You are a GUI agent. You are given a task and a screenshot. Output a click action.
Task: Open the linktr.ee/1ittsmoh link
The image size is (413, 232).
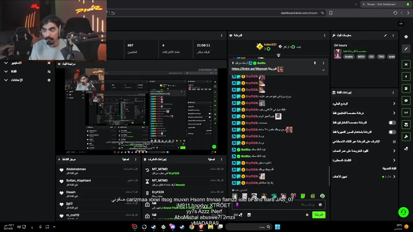249,69
